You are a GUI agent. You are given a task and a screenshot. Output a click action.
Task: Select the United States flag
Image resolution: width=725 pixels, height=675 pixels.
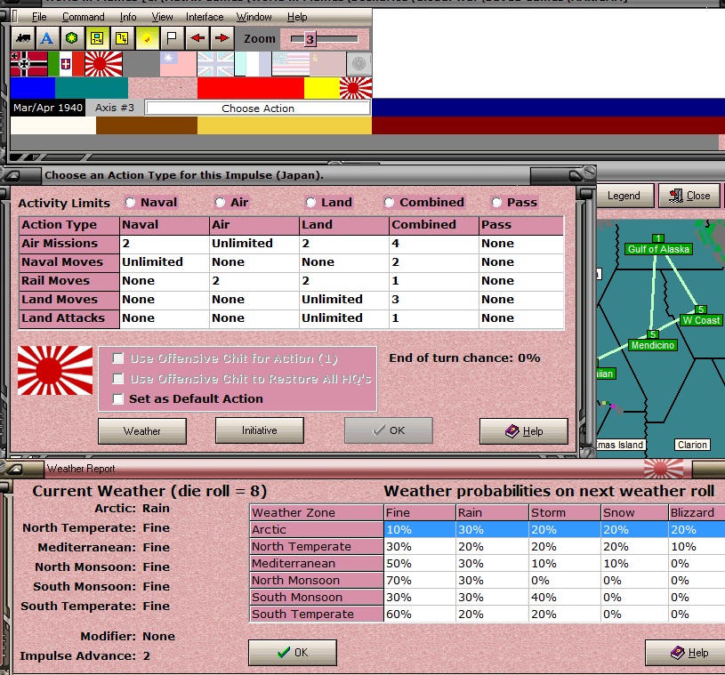[x=290, y=64]
